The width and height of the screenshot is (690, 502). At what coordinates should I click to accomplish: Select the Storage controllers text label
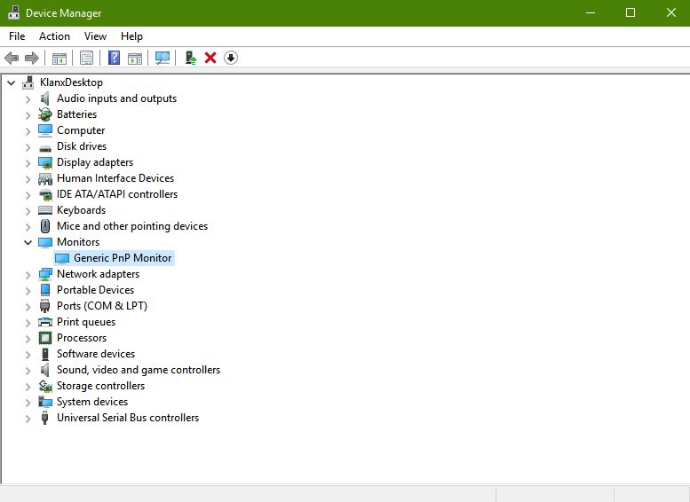click(x=100, y=386)
